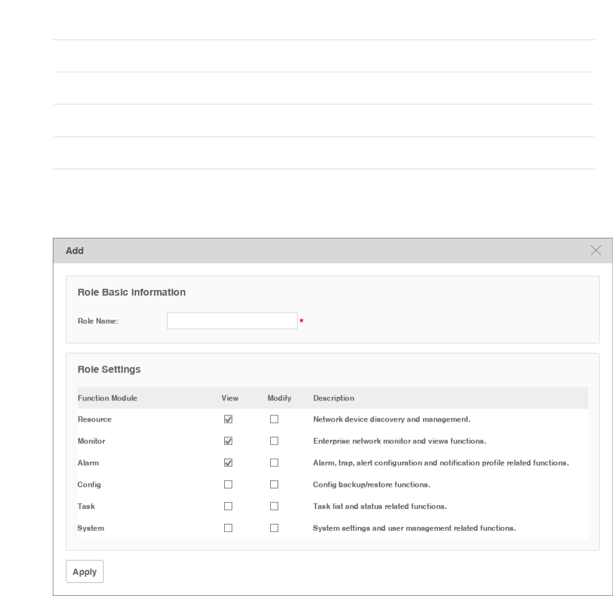This screenshot has width=613, height=596.
Task: Click the Add dialog title
Action: coord(75,251)
